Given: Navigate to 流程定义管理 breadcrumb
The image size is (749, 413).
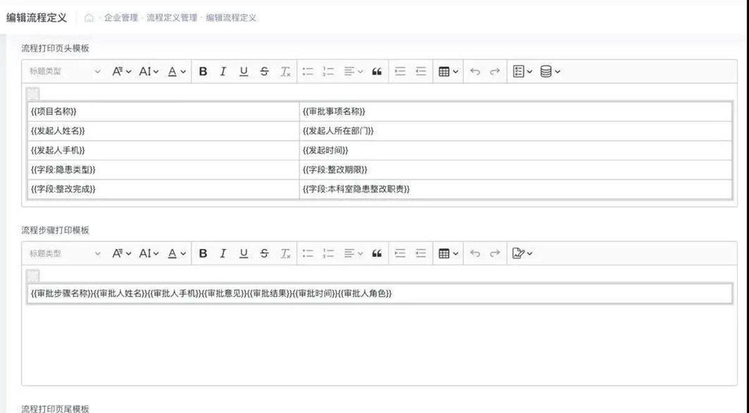Looking at the screenshot, I should [x=172, y=18].
